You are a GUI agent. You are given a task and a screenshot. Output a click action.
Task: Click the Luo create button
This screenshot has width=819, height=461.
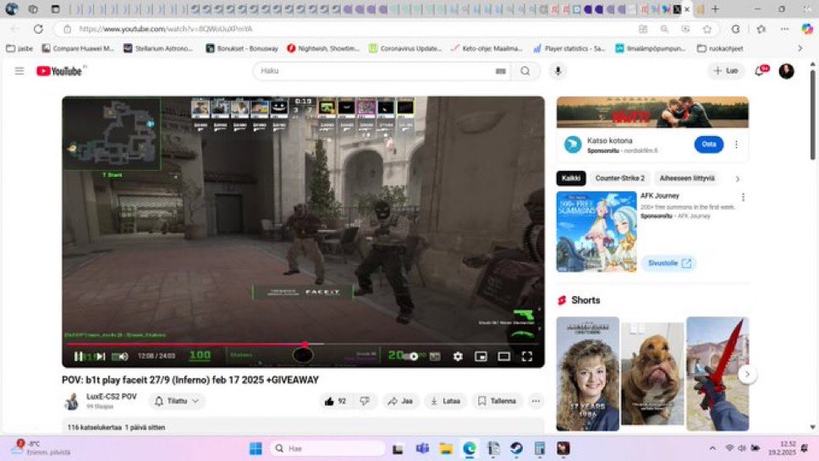726,71
